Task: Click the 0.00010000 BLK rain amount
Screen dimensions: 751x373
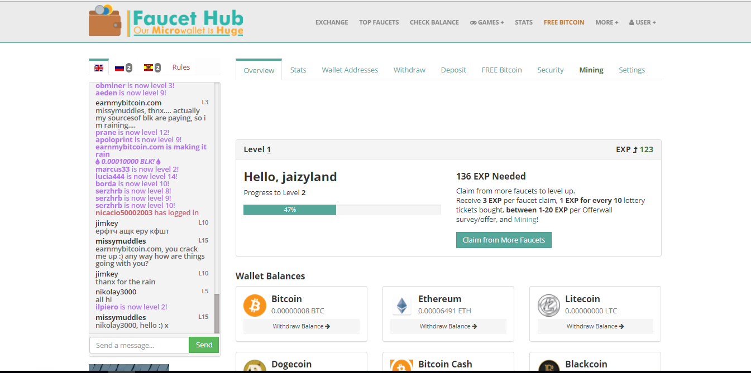Action: coord(128,162)
